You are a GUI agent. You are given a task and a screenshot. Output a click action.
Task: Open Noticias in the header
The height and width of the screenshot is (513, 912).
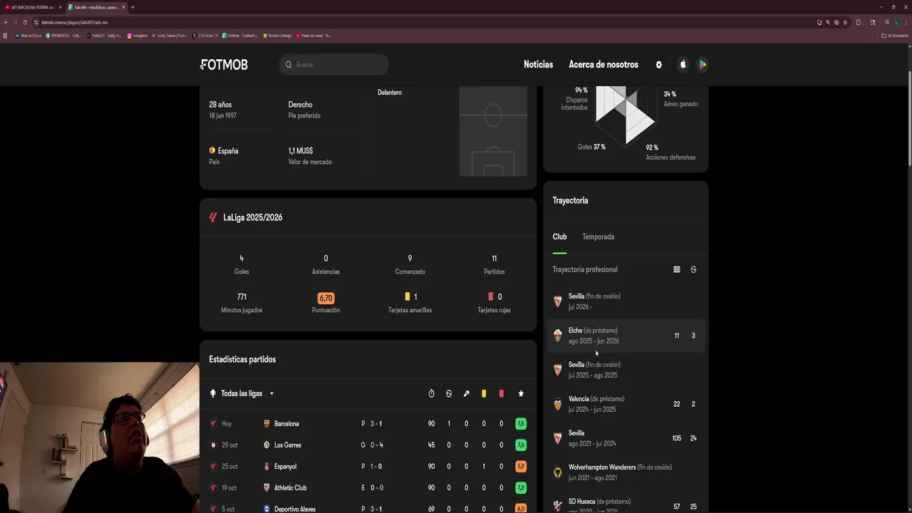(538, 64)
